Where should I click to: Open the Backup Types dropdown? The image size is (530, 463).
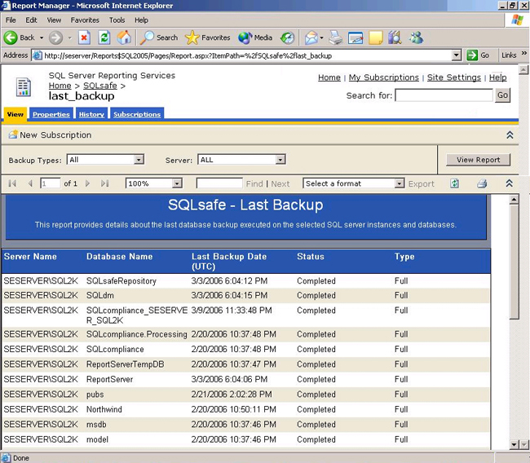click(139, 160)
